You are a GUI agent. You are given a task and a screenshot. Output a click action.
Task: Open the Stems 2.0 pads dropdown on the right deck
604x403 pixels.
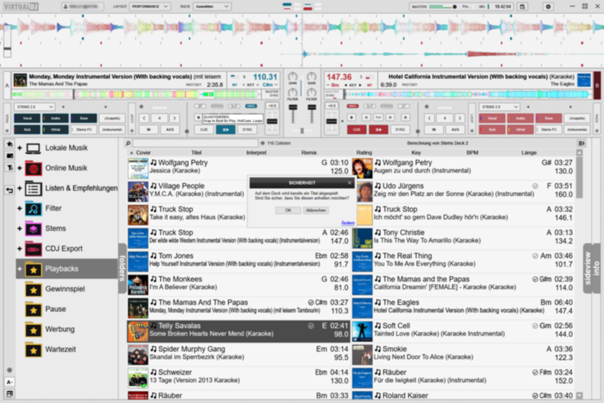pos(499,107)
